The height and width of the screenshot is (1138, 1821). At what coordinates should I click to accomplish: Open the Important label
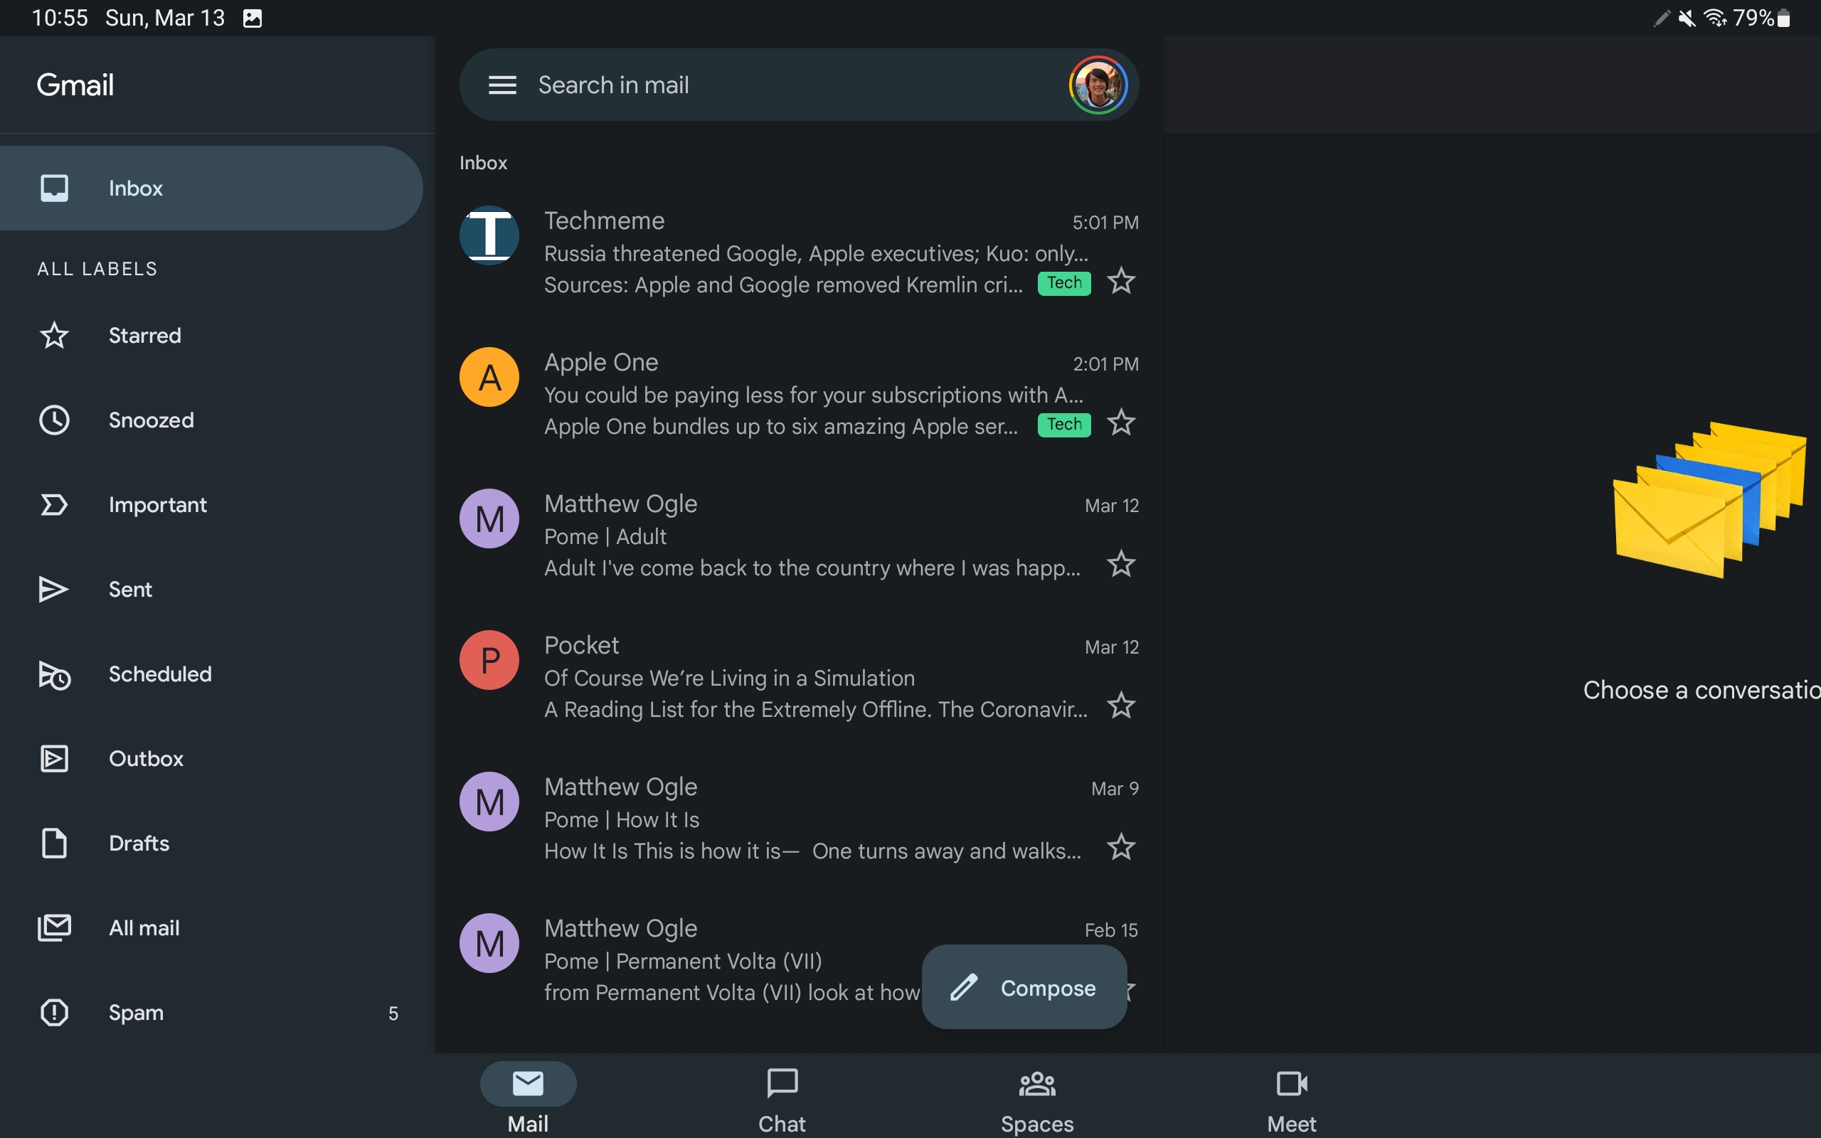point(157,504)
